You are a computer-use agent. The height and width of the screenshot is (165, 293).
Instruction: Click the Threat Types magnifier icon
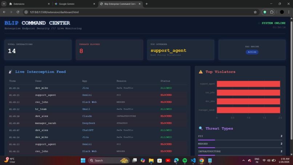point(201,128)
